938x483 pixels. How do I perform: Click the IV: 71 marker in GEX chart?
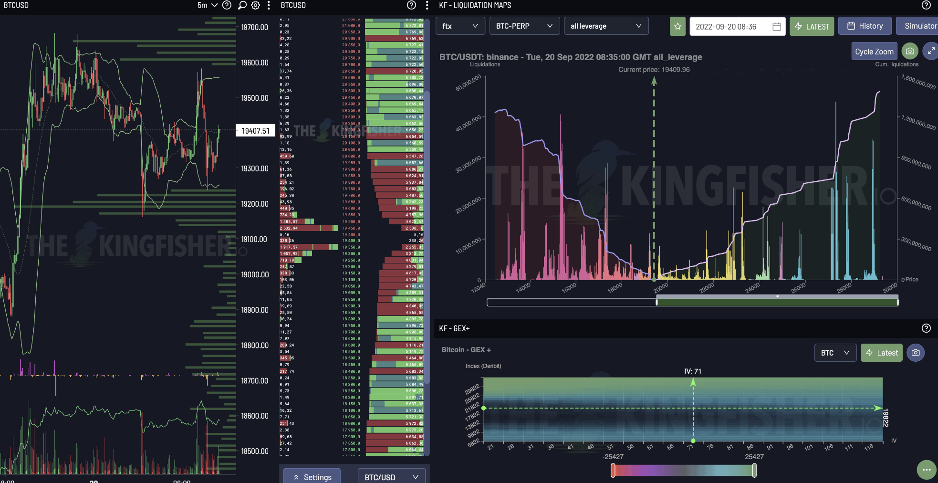tap(693, 371)
